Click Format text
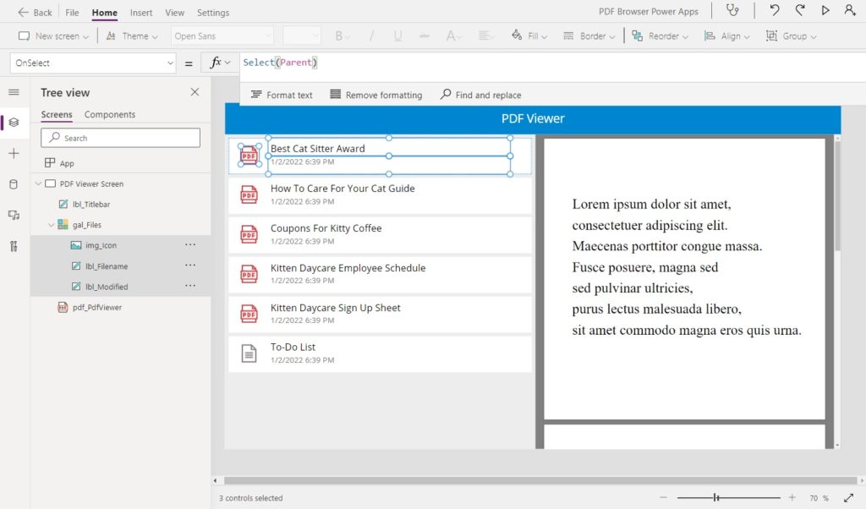The height and width of the screenshot is (509, 866). [282, 95]
